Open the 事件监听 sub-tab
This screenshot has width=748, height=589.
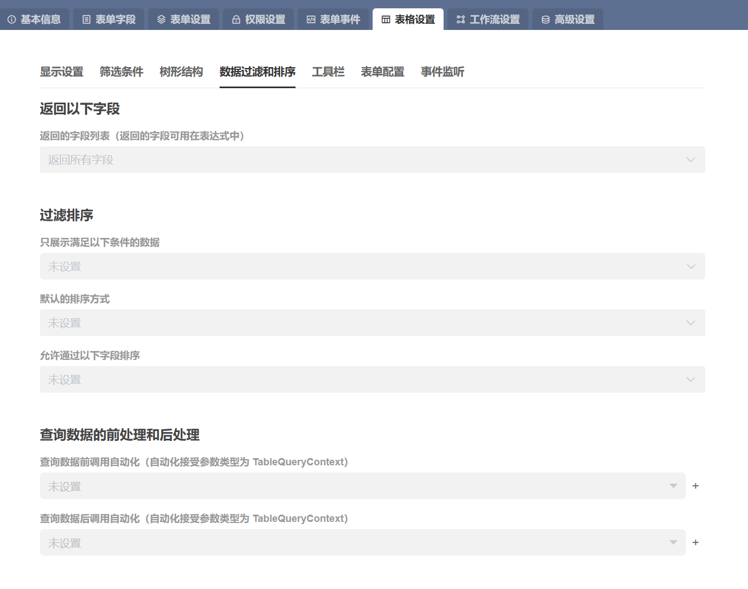coord(442,72)
